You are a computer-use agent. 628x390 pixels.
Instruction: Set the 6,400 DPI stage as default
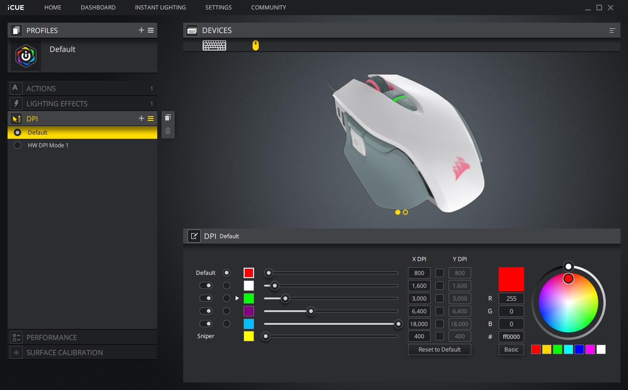click(x=227, y=311)
